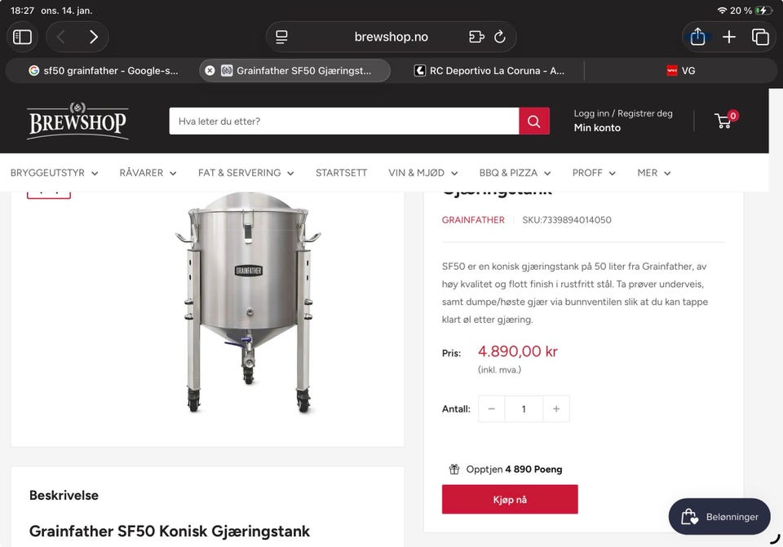Expand the MER menu
The image size is (783, 547).
pos(653,173)
